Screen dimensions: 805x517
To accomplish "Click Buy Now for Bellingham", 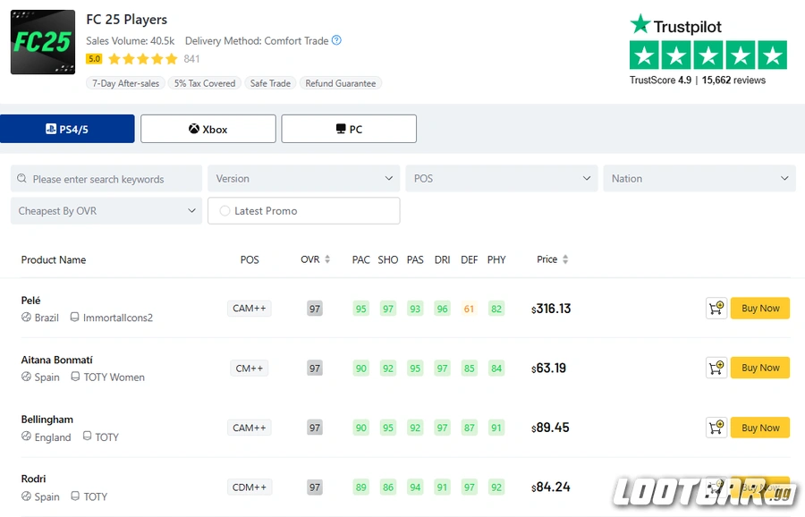I will [760, 428].
